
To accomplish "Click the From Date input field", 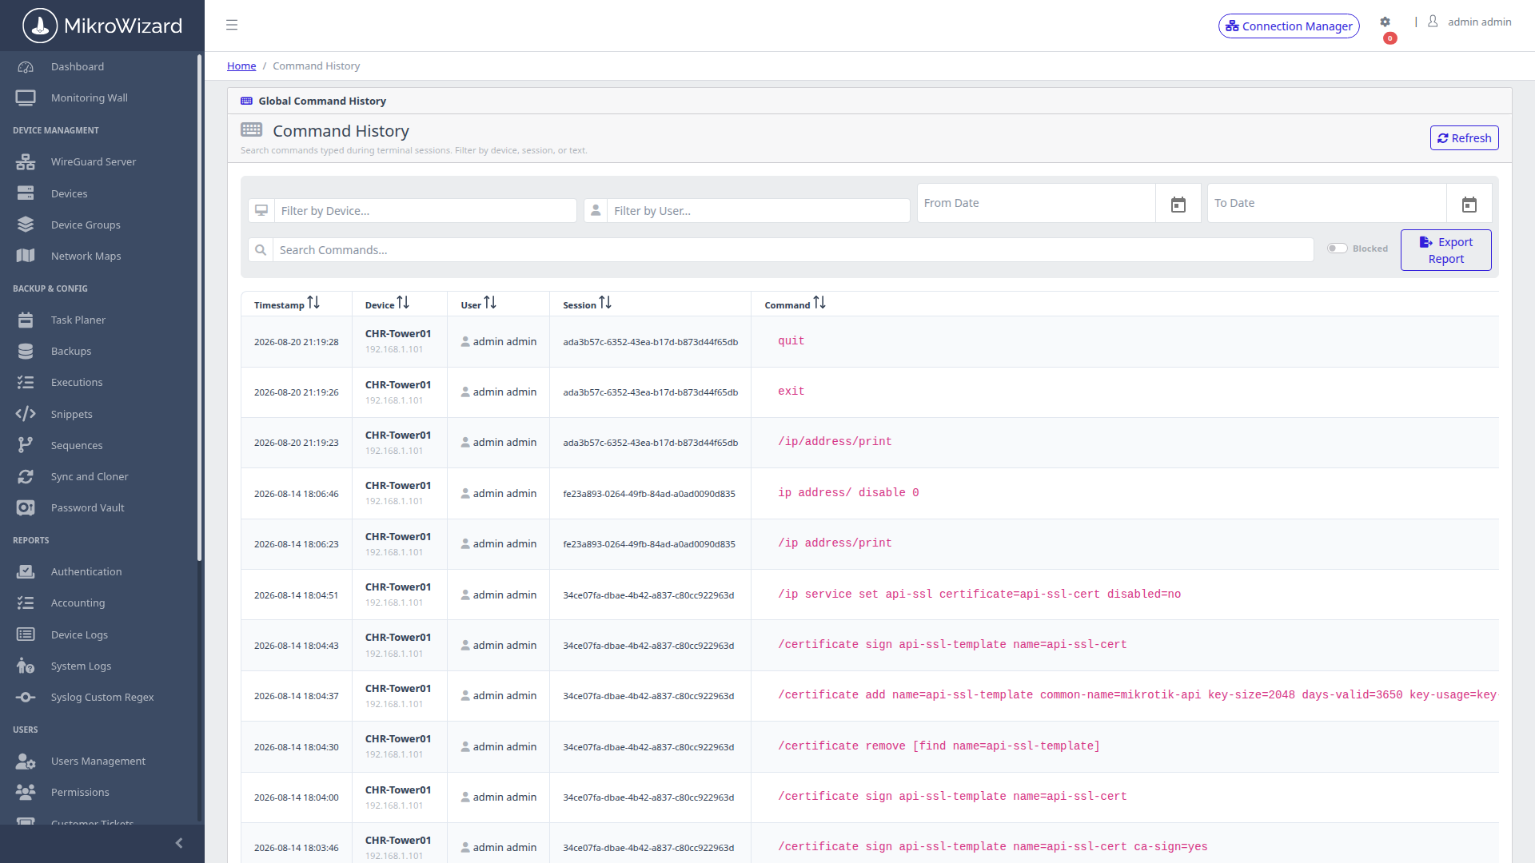I will 1036,203.
